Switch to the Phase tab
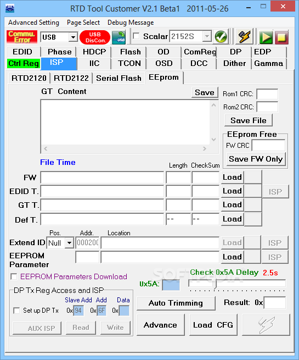Viewport: 299px width, 360px height. tap(60, 52)
